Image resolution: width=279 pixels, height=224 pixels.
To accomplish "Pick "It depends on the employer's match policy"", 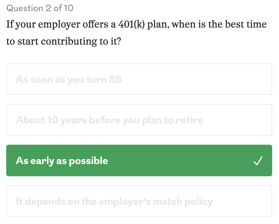I will click(139, 201).
